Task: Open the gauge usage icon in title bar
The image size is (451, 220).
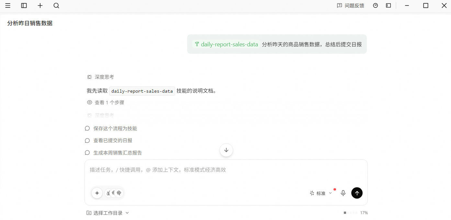Action: click(376, 6)
